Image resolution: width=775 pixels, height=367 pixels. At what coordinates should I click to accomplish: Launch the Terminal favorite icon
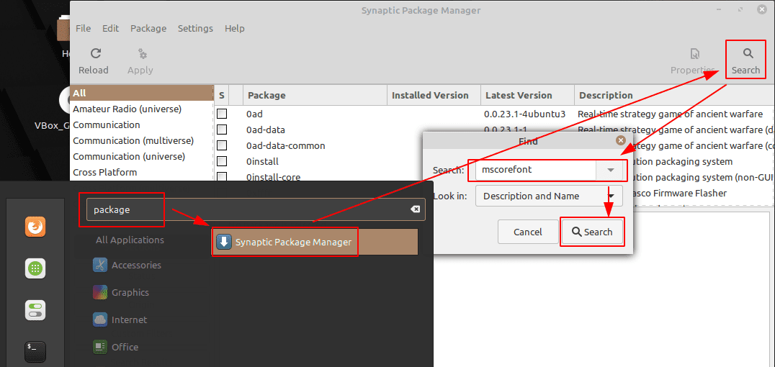(x=35, y=352)
